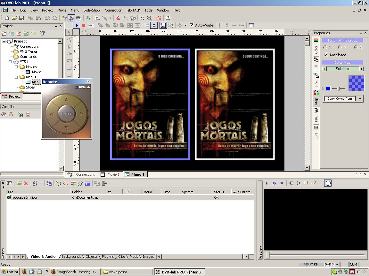Save project with the floppy disk icon
The height and width of the screenshot is (276, 369).
pyautogui.click(x=21, y=18)
